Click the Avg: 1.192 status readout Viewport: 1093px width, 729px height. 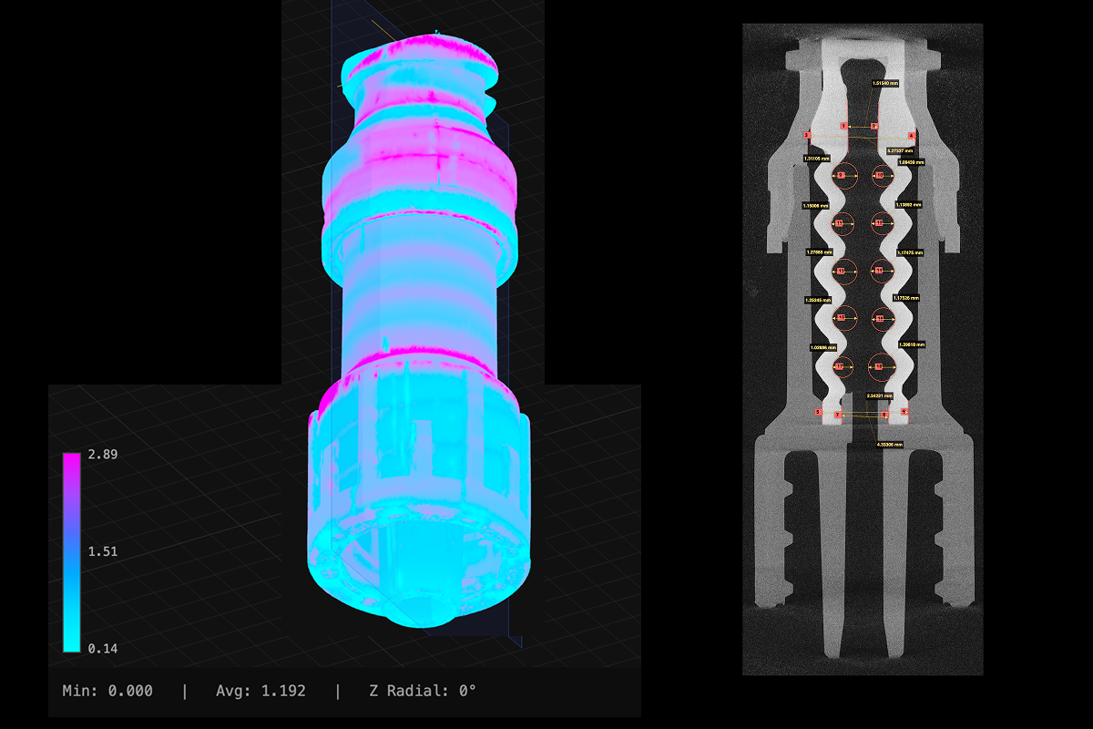tap(260, 691)
